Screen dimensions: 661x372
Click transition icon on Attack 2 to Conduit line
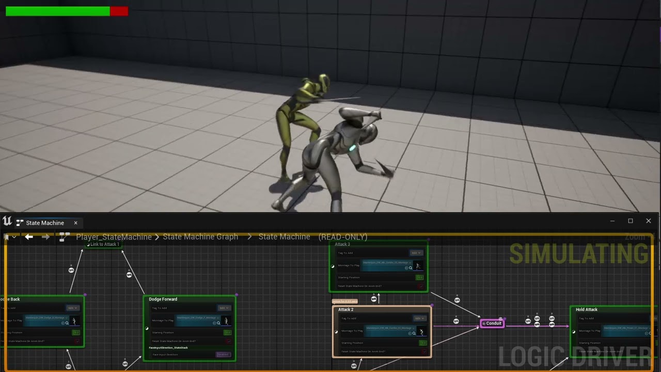456,321
